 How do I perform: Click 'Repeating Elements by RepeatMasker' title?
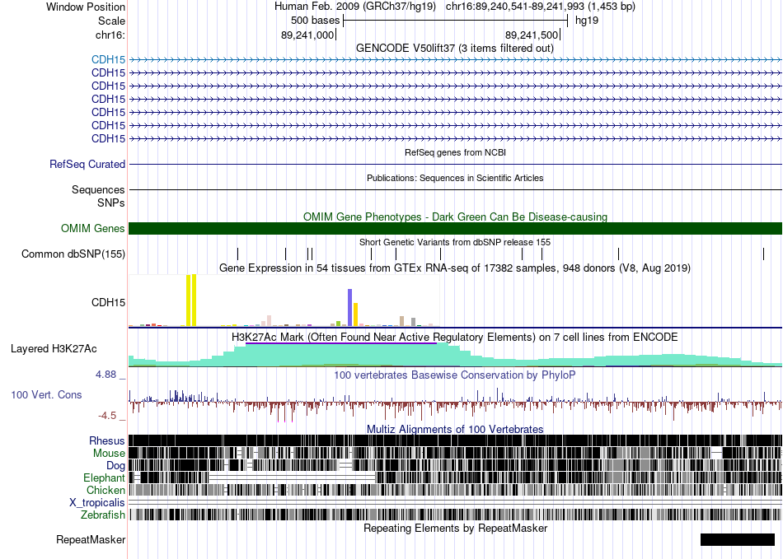coord(455,529)
